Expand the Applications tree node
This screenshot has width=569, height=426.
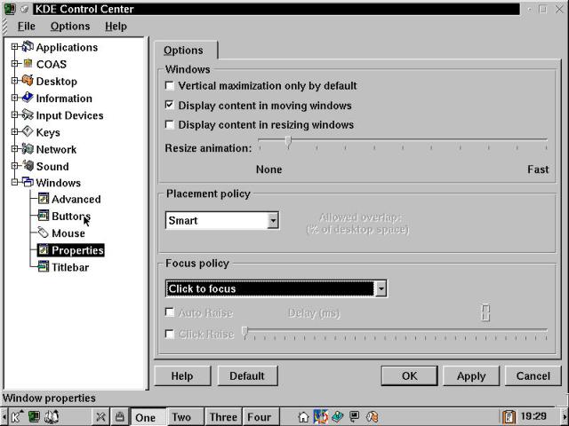click(15, 47)
